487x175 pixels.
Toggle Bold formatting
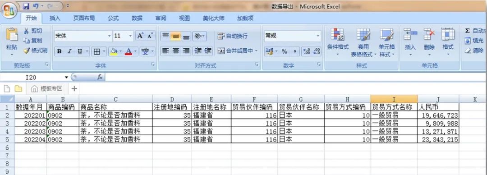pyautogui.click(x=59, y=51)
